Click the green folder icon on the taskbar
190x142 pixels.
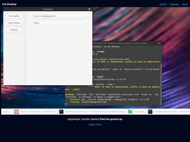[x=130, y=111]
